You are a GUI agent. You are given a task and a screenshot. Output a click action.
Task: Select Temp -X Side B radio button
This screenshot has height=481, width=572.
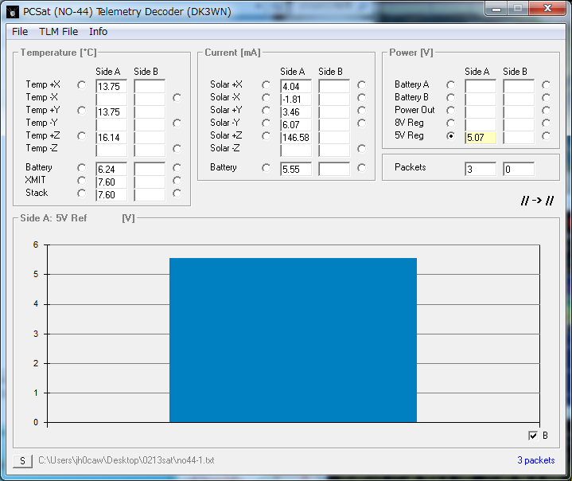point(177,97)
